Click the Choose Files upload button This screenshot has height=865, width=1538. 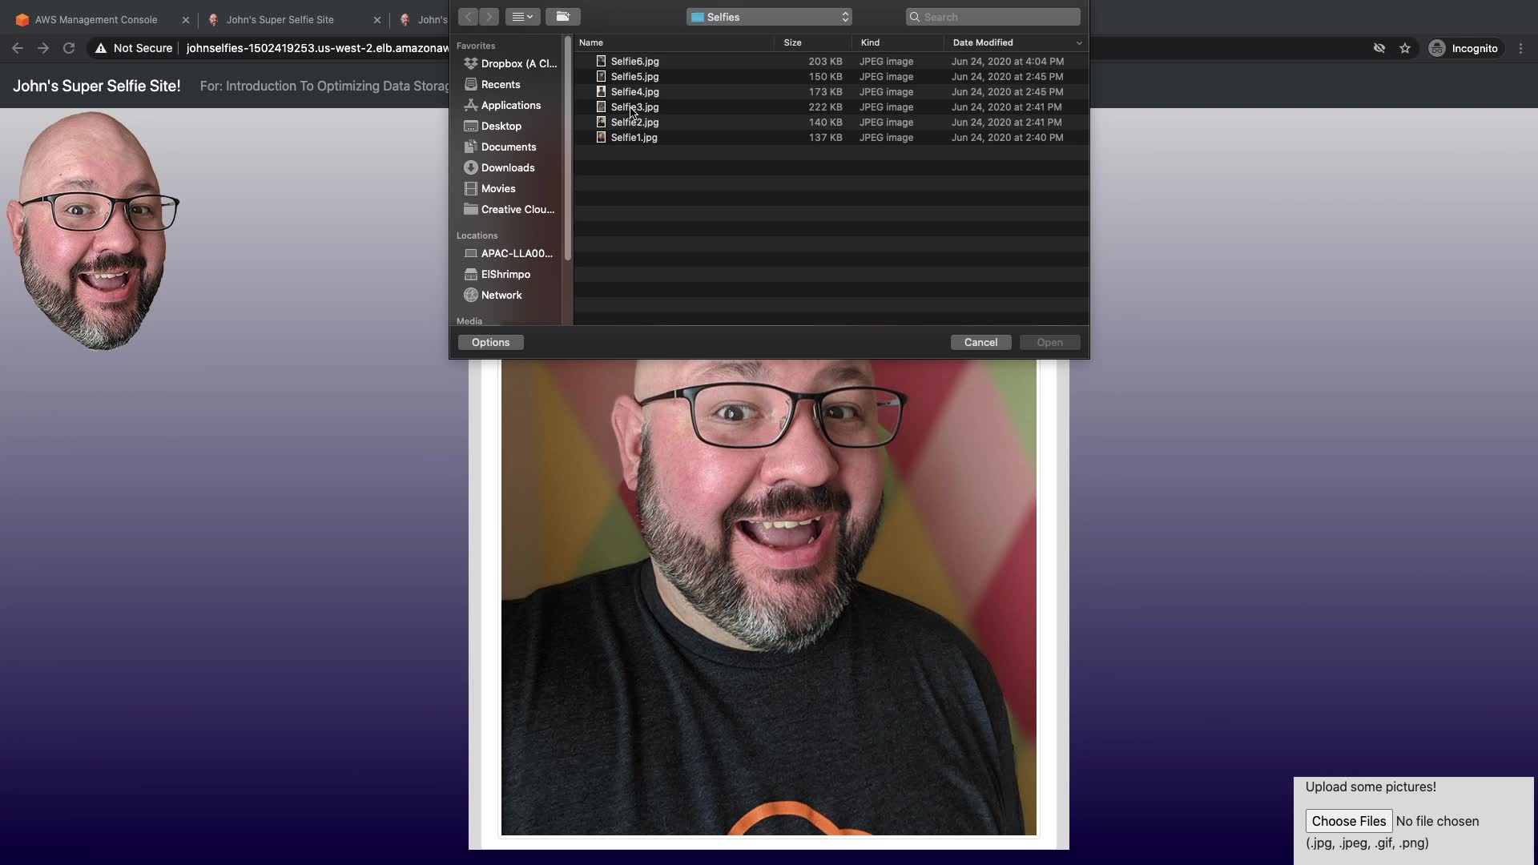point(1348,821)
